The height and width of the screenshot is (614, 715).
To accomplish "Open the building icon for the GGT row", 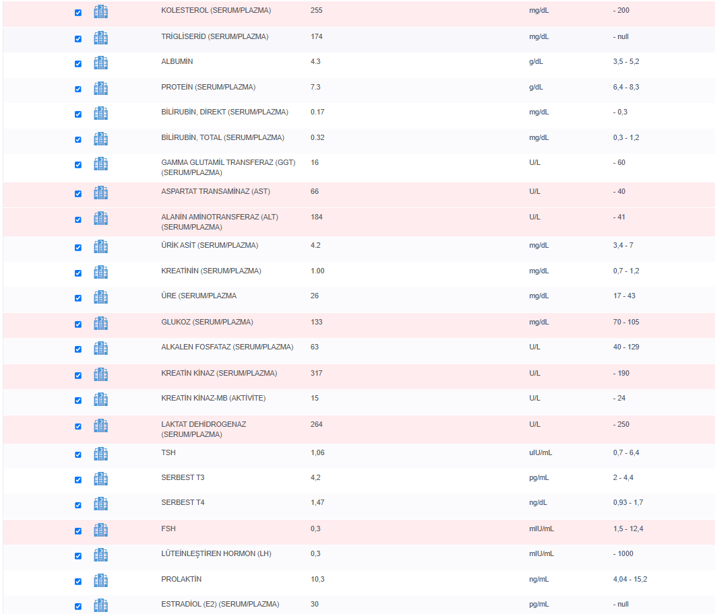I will [101, 164].
